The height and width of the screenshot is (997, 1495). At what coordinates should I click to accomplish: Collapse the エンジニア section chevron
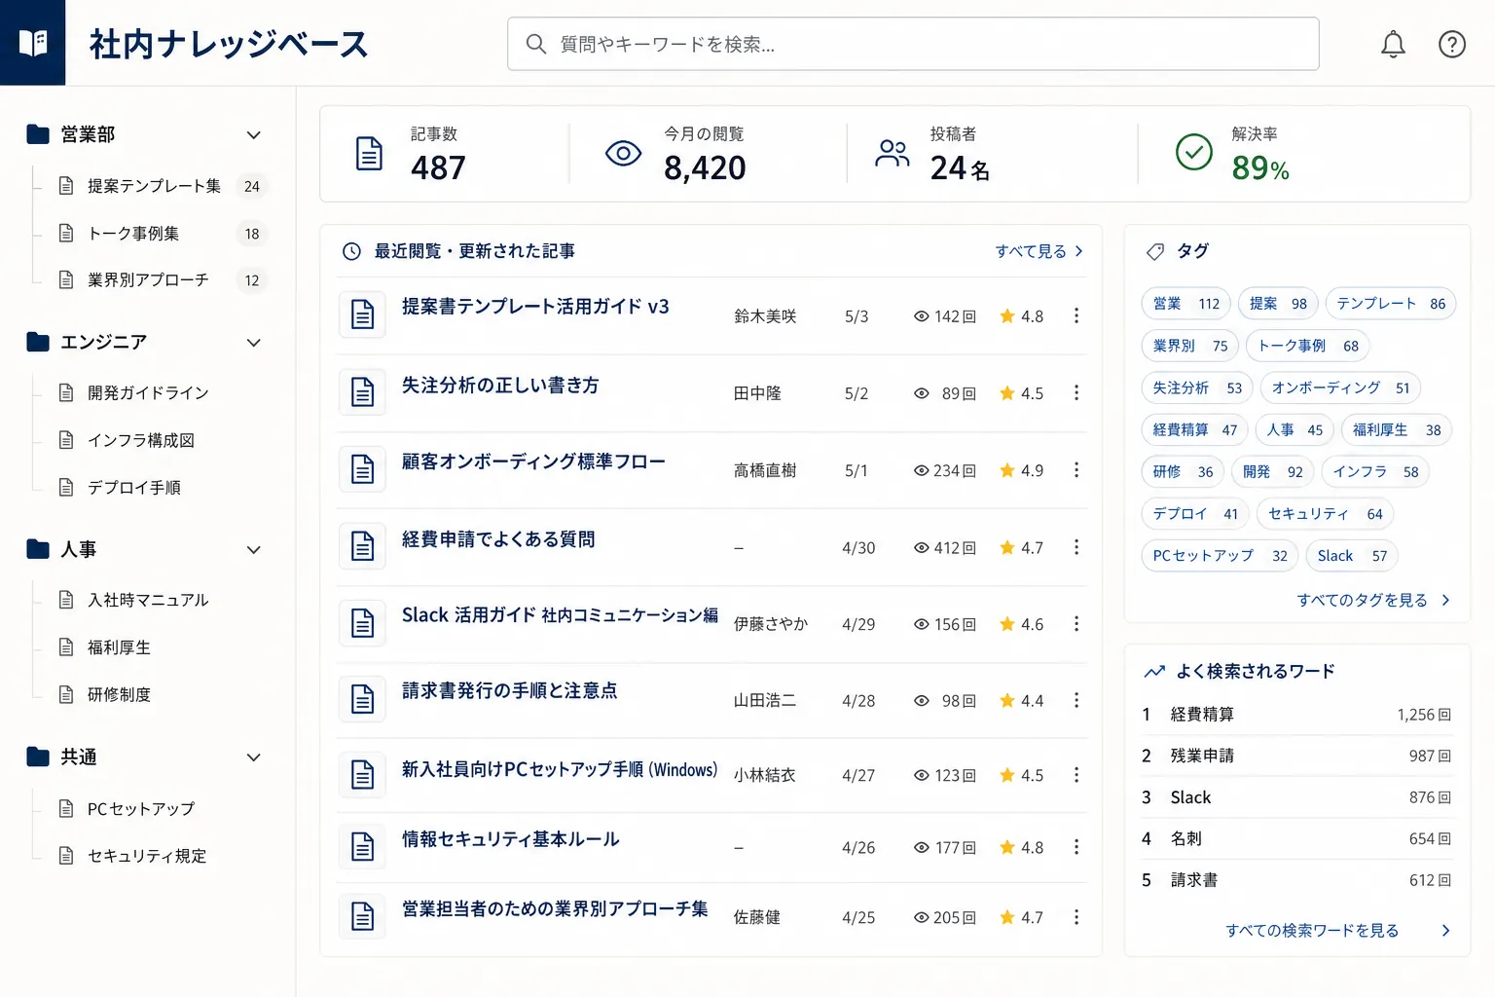click(x=253, y=343)
